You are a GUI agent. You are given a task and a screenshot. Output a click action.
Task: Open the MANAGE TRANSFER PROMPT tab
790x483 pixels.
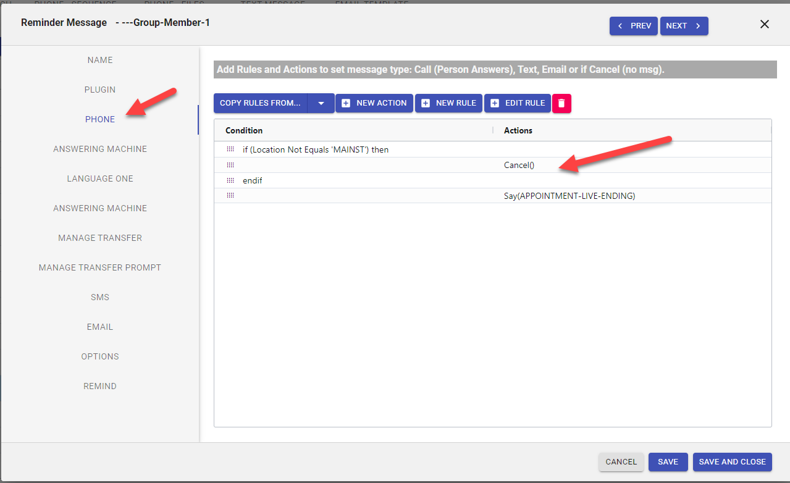pyautogui.click(x=100, y=267)
